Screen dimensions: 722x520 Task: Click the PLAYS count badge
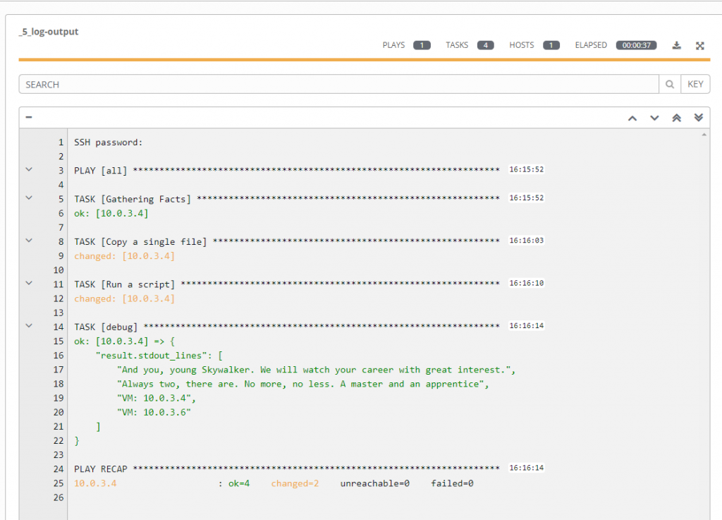pos(422,45)
